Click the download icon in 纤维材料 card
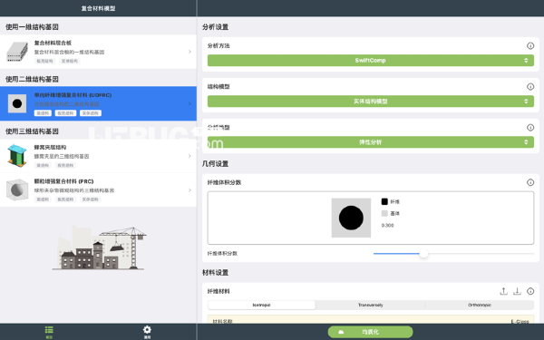The image size is (544, 340). (x=517, y=291)
